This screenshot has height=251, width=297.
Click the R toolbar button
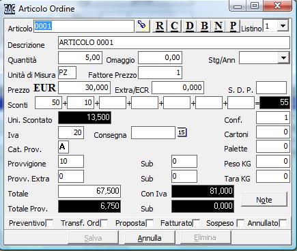click(x=160, y=26)
